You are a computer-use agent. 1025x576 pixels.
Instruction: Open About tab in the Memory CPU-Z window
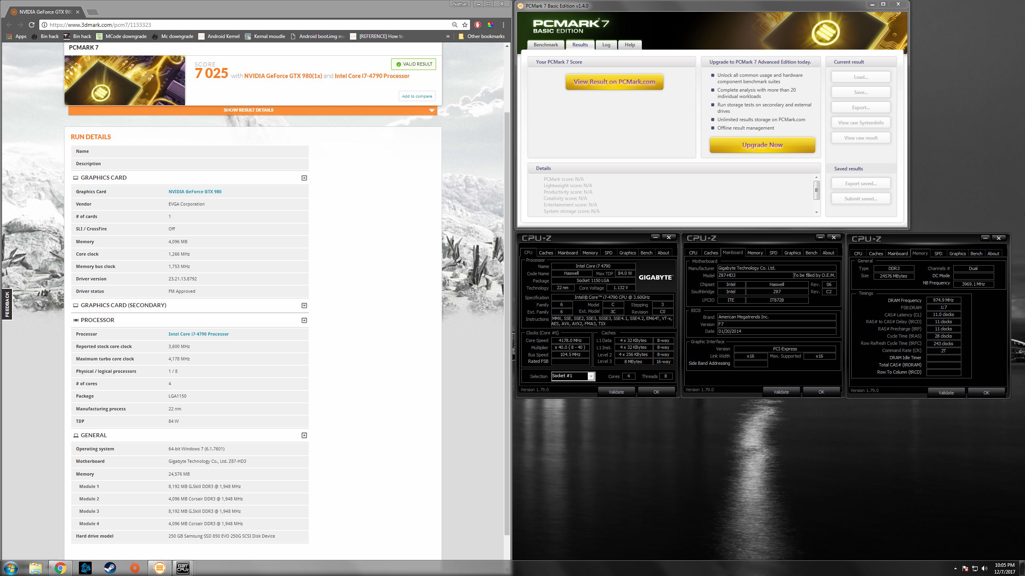(x=993, y=254)
